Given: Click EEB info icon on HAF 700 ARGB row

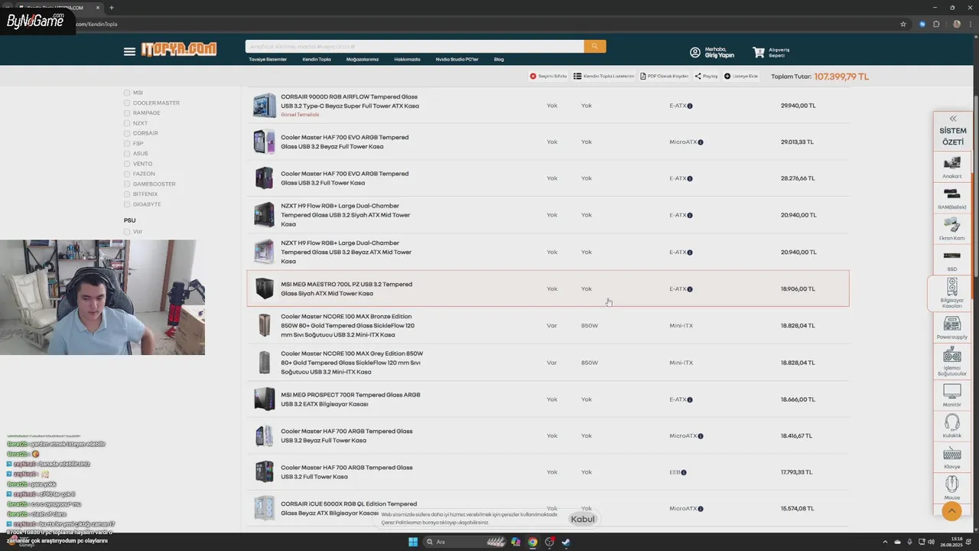Looking at the screenshot, I should 684,472.
